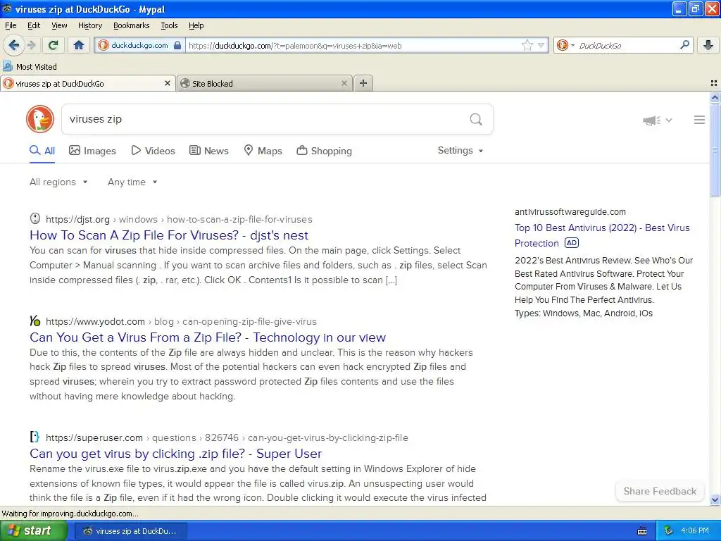
Task: Open the Downloads arrow button
Action: tap(708, 45)
